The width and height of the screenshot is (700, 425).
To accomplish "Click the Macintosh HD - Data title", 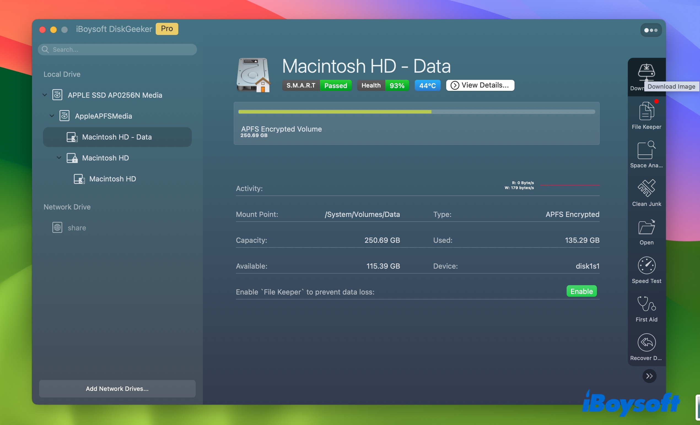I will [x=366, y=66].
